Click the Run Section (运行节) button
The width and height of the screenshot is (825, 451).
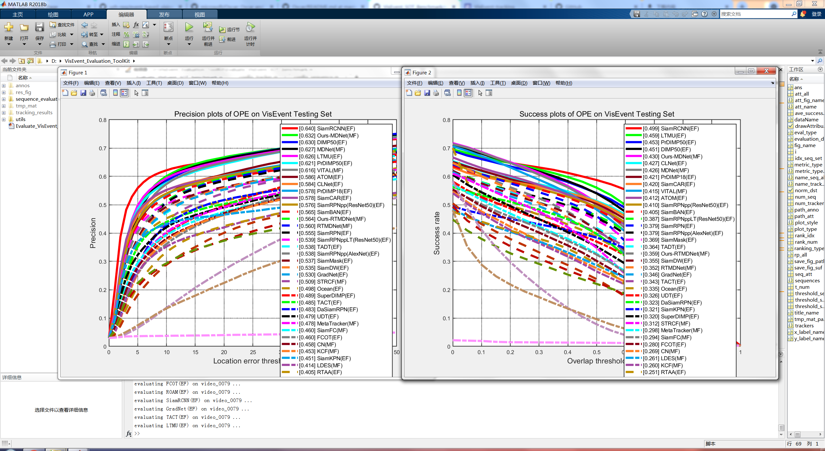229,30
